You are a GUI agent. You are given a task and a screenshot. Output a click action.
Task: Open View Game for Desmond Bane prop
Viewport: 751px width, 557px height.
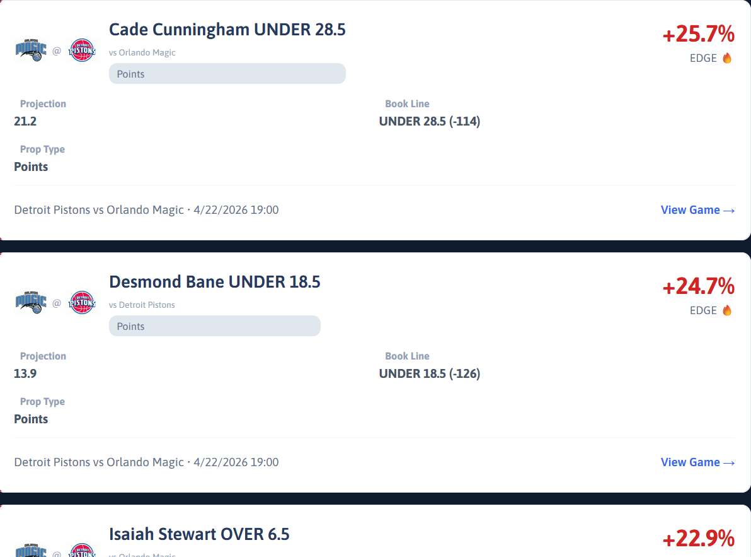(x=697, y=462)
